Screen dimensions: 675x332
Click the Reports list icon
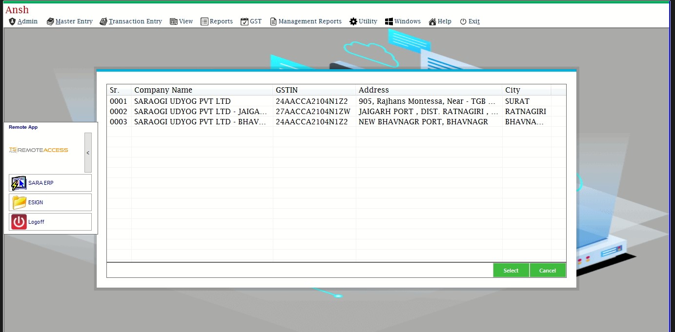(x=205, y=21)
